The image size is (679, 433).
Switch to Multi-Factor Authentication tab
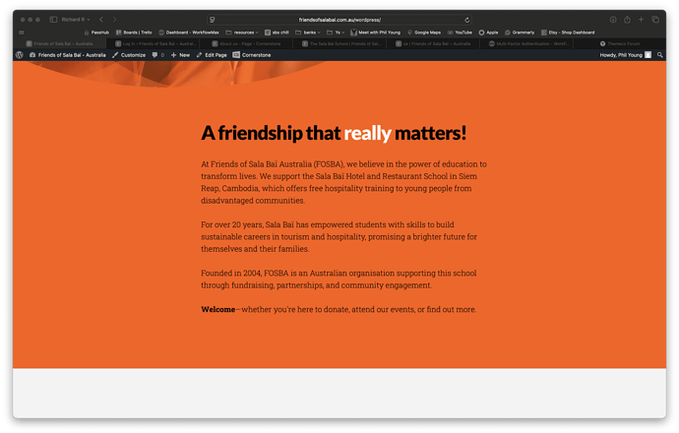pyautogui.click(x=528, y=43)
